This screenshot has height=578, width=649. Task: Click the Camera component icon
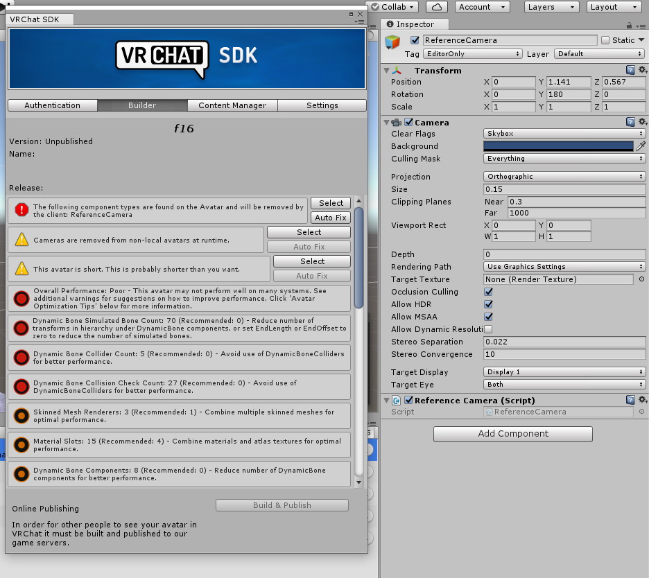(397, 123)
